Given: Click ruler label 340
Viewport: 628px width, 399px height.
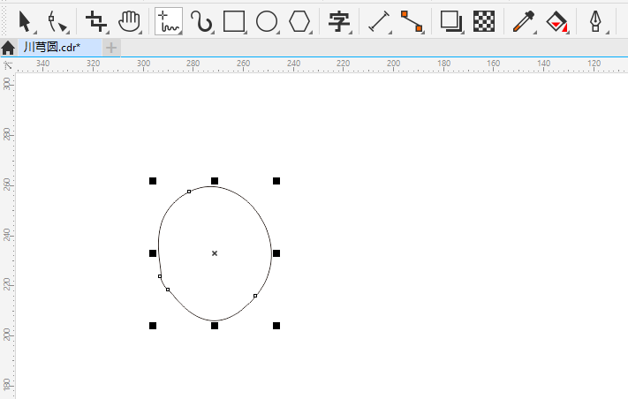Looking at the screenshot, I should 43,64.
